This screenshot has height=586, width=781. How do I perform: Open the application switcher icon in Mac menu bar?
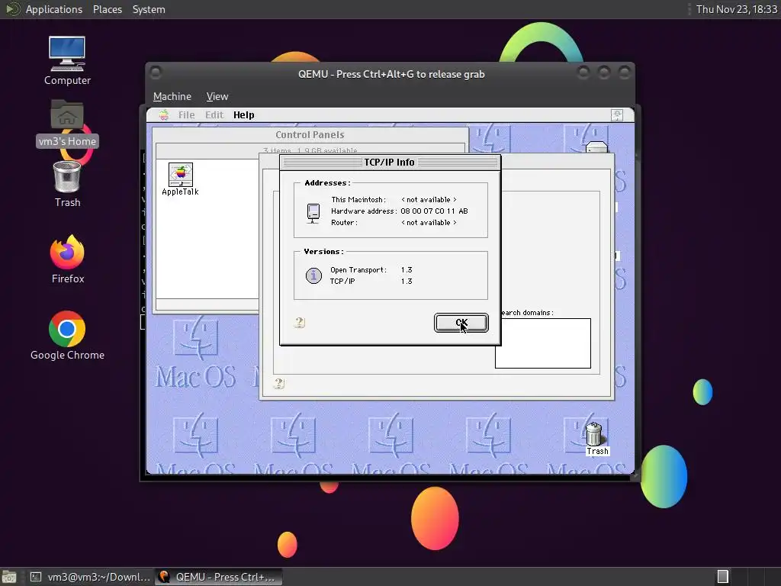(617, 115)
